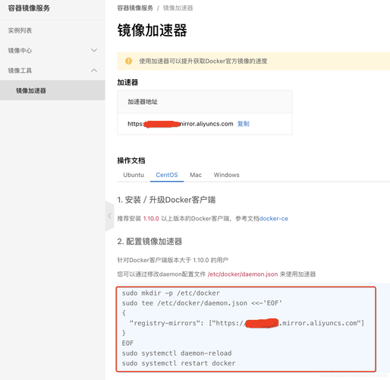This screenshot has width=390, height=380.
Task: Click the 操作文档 section heading
Action: [x=131, y=160]
